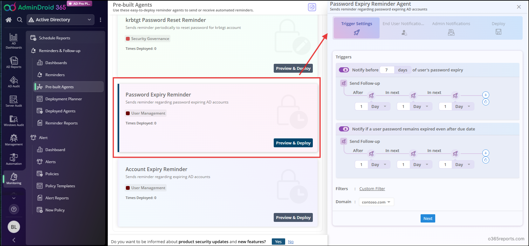
Task: Open the After Day dropdown of the expired trigger
Action: click(x=379, y=164)
